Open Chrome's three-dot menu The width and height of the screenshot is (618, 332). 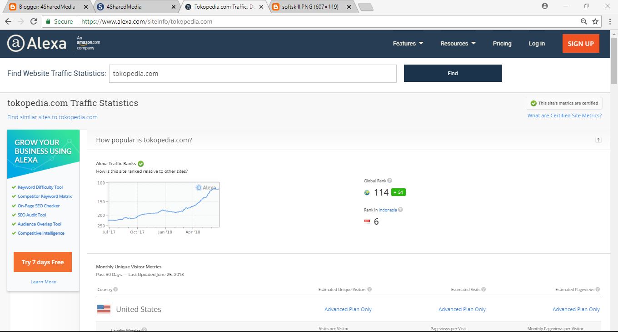(610, 21)
